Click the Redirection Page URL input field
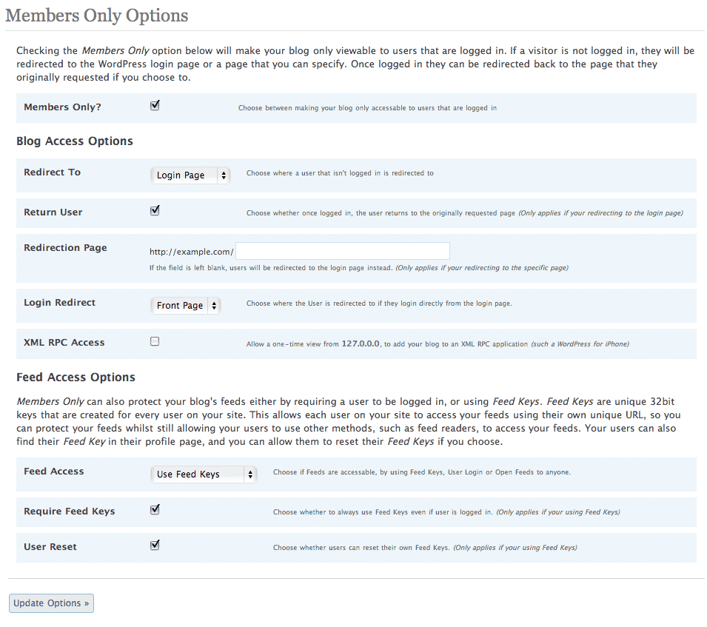 point(343,251)
